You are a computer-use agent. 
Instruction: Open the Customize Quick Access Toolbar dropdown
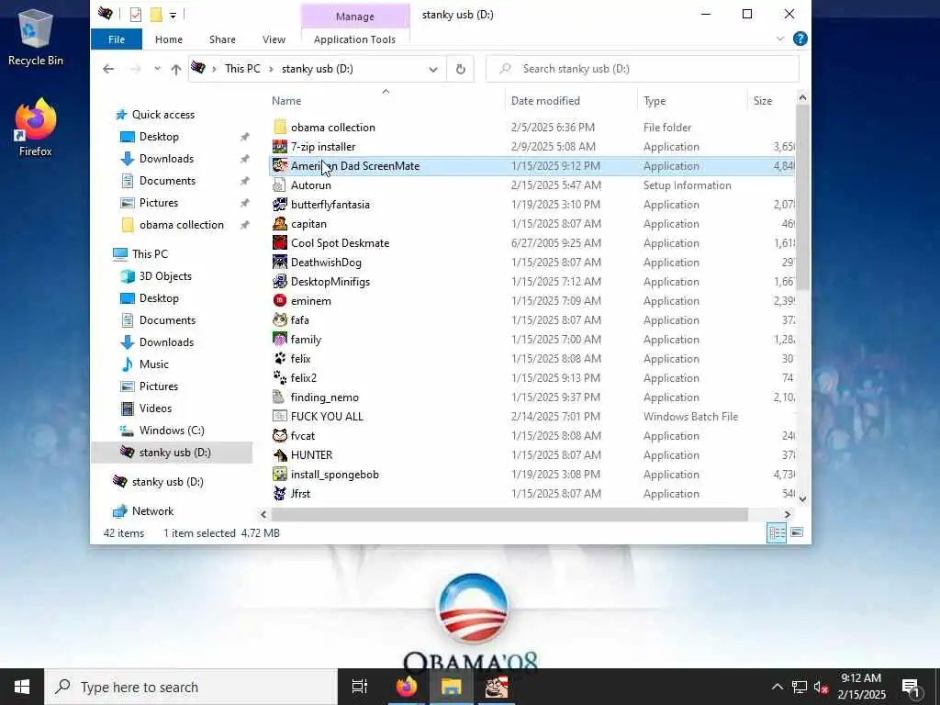click(173, 15)
